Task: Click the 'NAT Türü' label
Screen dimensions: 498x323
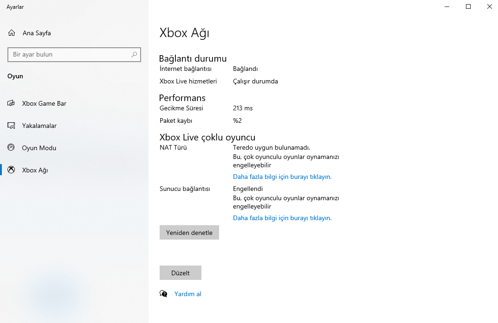Action: coord(173,147)
